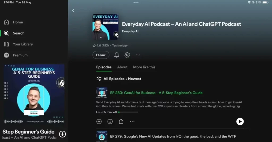Expand the EP 280 episode description
This screenshot has height=142, width=272.
169,104
